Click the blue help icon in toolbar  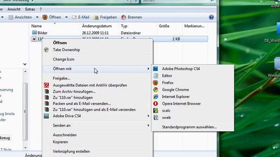(x=211, y=17)
